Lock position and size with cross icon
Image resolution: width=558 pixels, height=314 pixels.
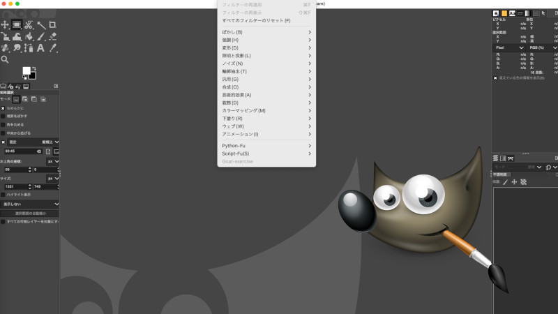coord(514,182)
